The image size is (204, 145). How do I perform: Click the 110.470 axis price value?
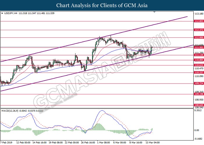point(199,68)
